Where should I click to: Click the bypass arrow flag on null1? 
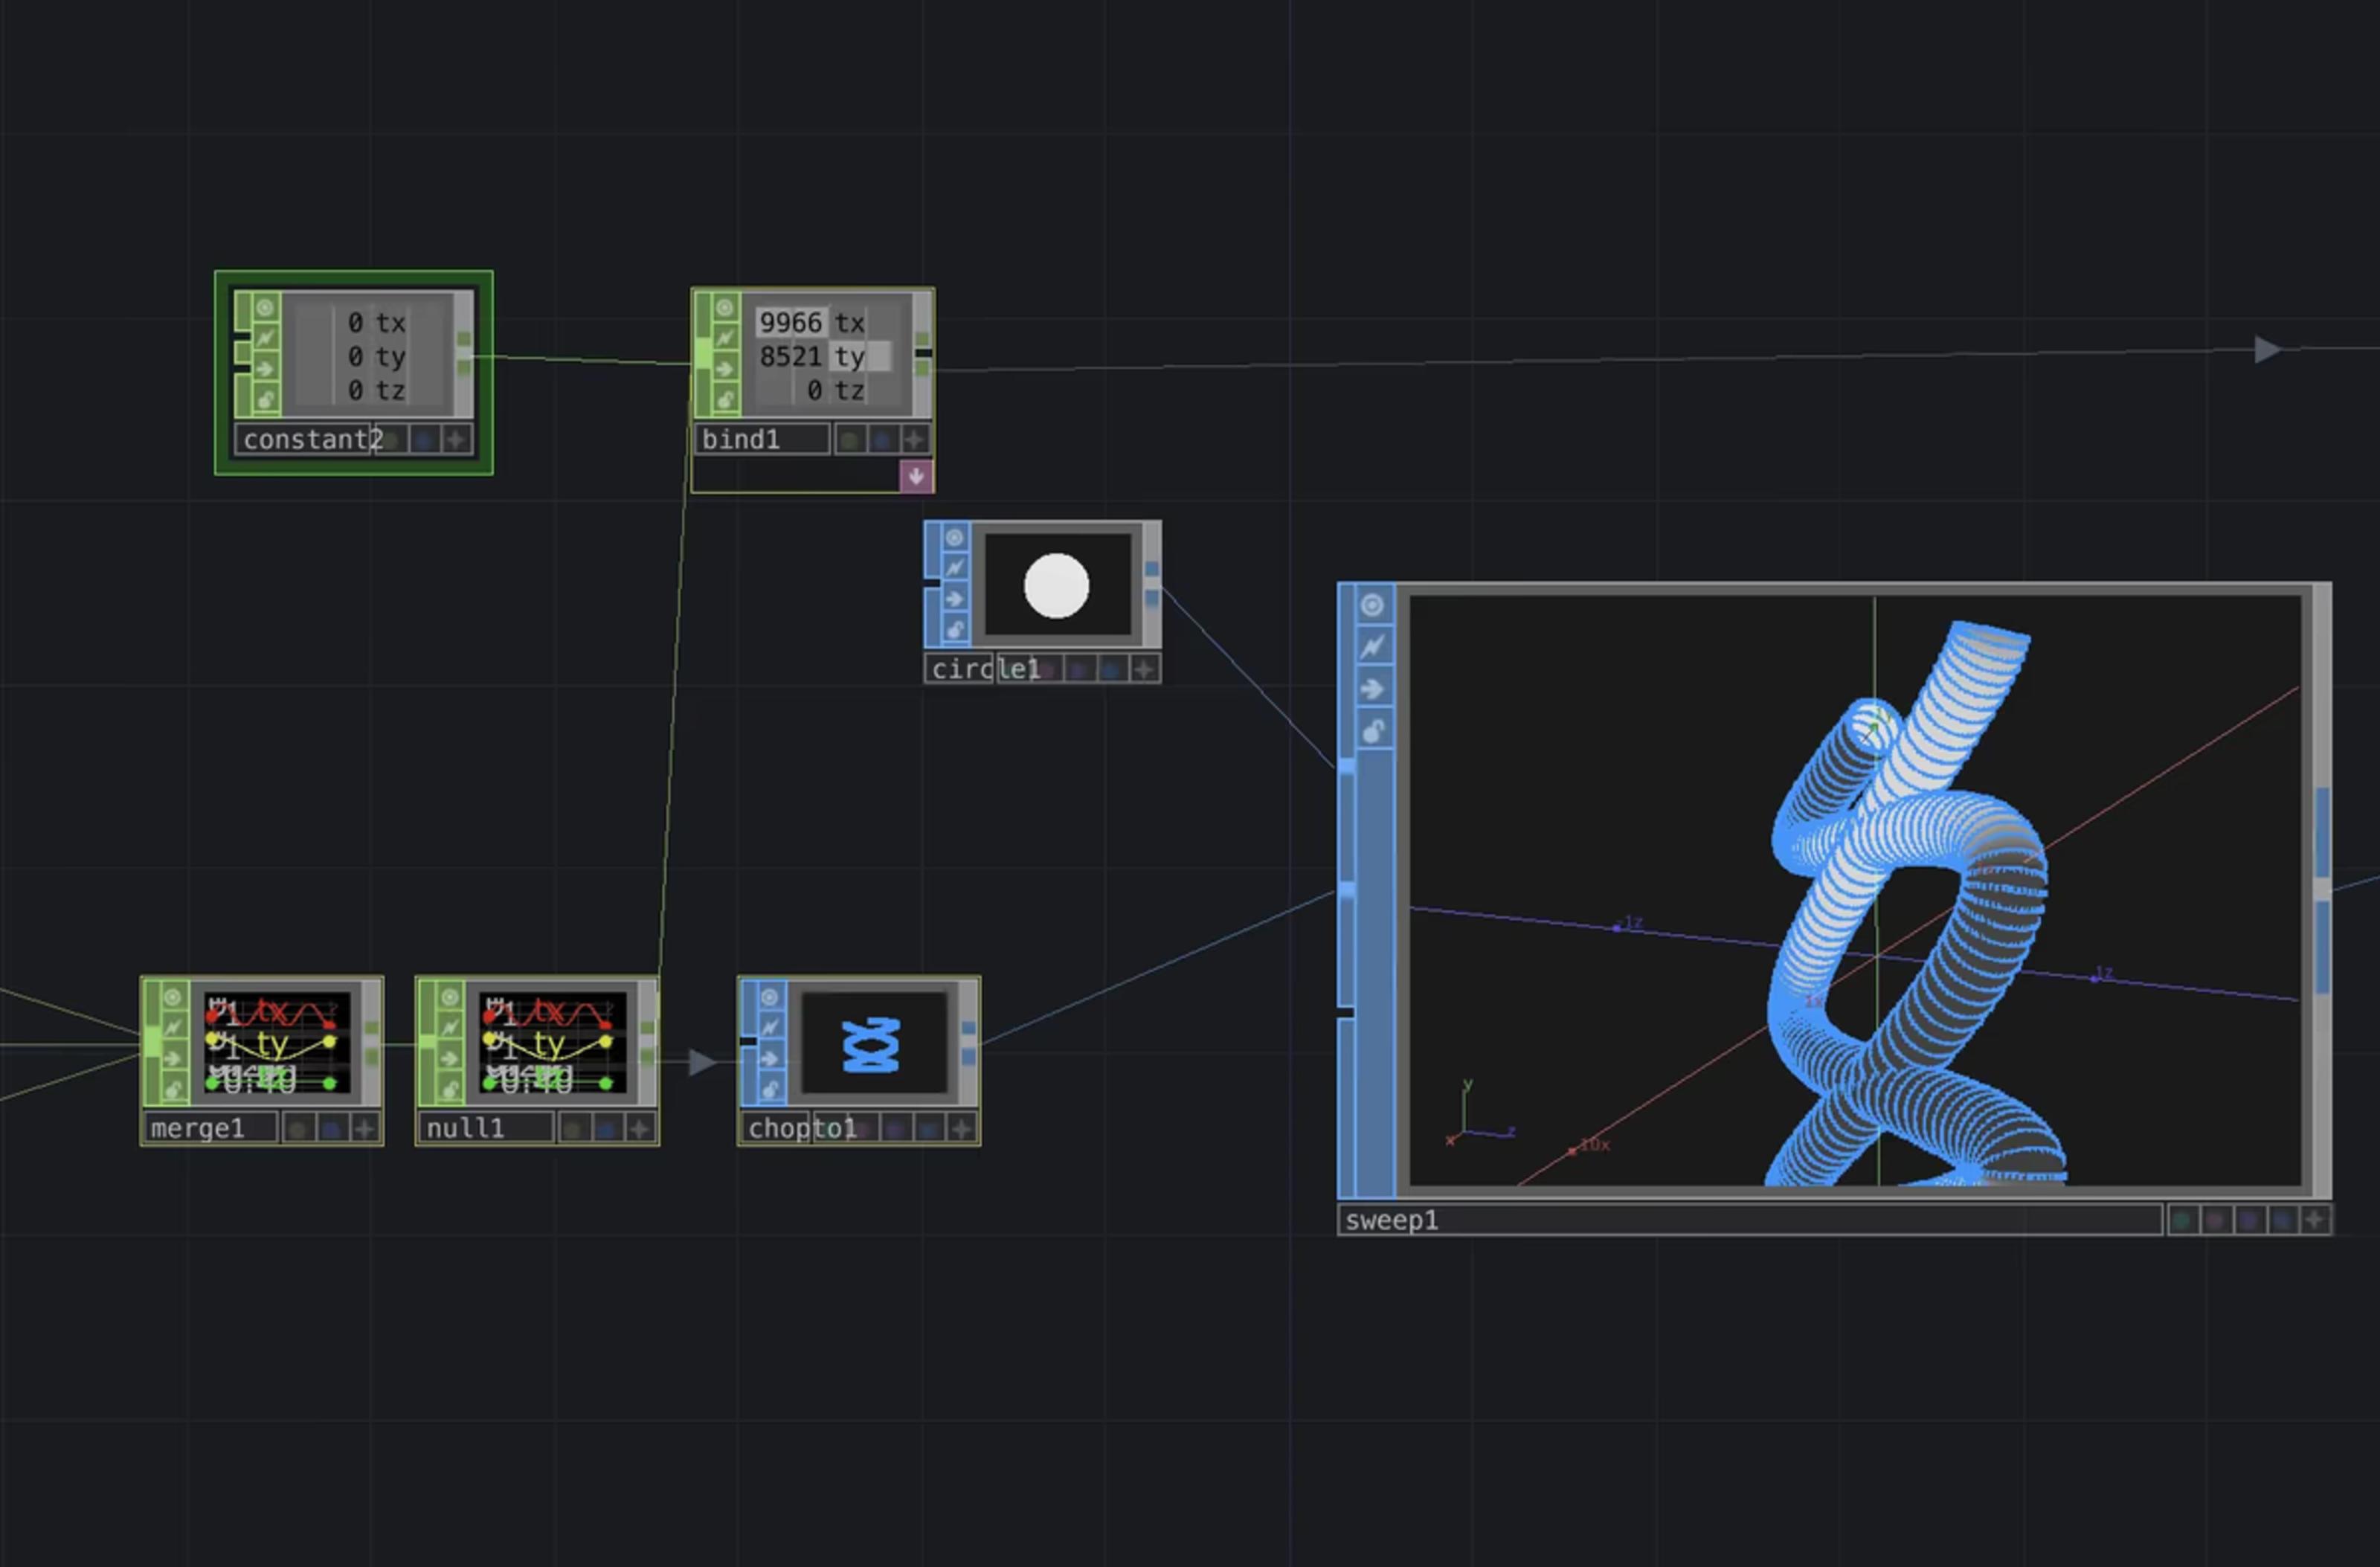pos(450,1058)
